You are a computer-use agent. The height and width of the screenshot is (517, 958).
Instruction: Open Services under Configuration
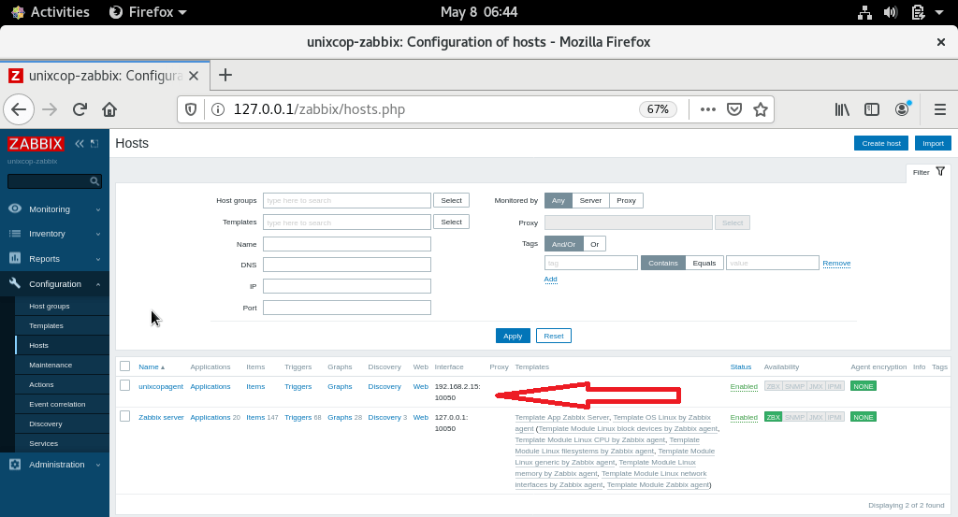(43, 443)
